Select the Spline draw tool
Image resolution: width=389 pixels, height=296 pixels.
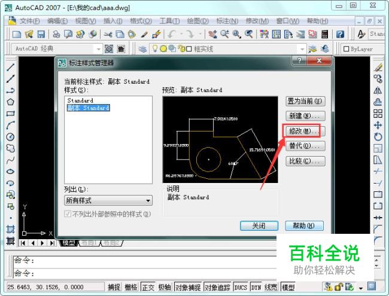click(10, 160)
